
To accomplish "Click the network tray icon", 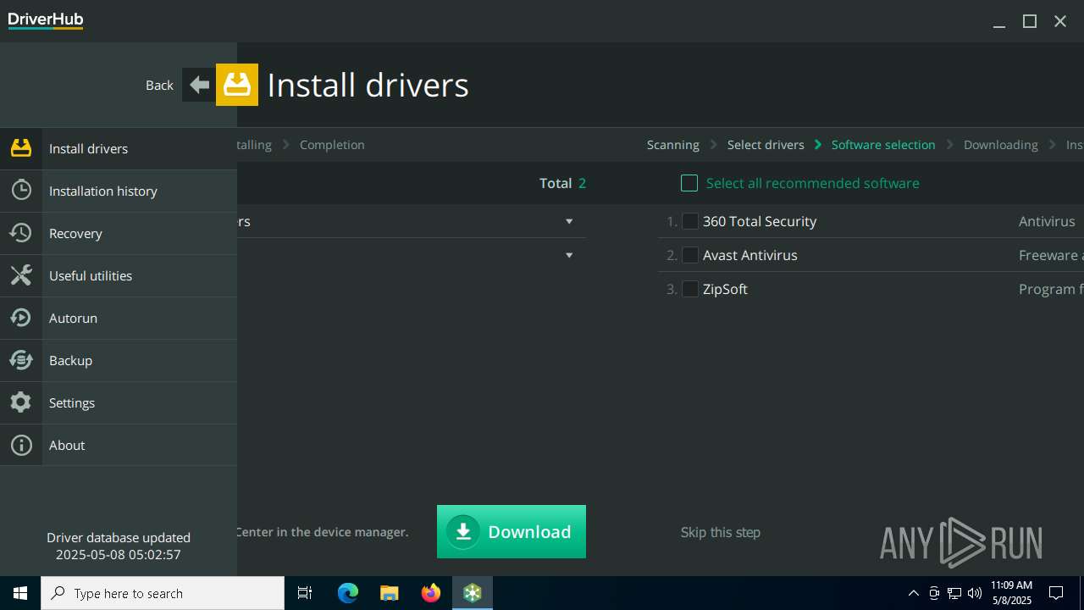I will click(954, 593).
